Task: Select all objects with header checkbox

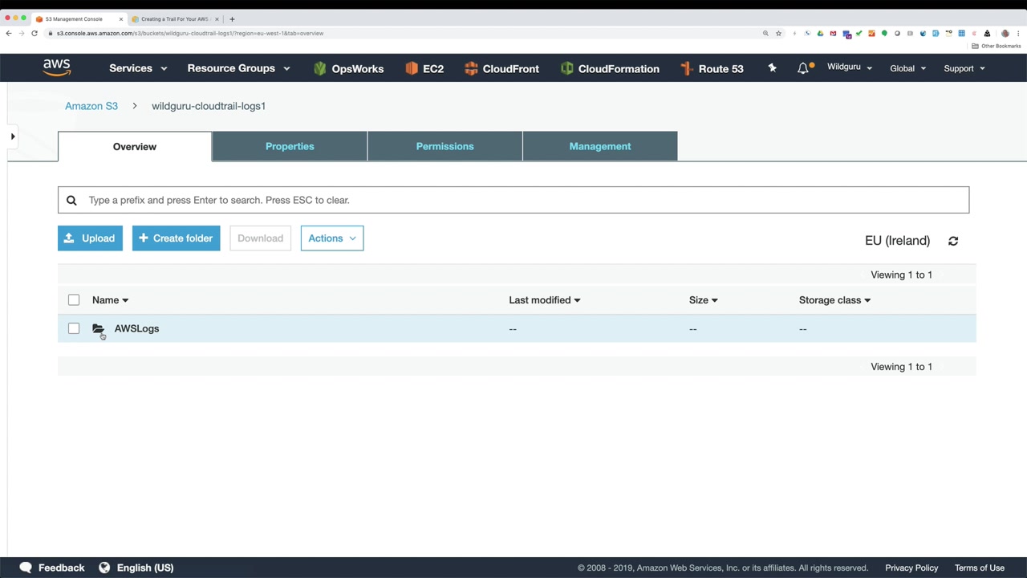Action: (74, 300)
